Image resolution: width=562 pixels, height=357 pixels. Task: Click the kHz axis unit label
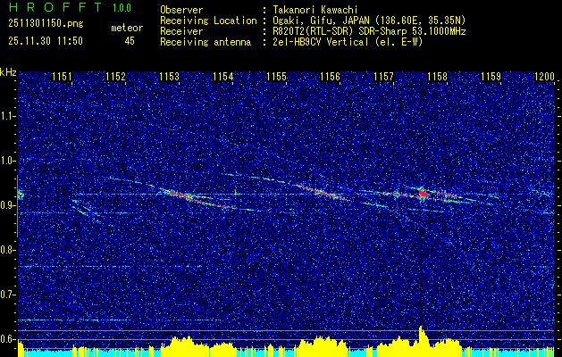point(8,72)
